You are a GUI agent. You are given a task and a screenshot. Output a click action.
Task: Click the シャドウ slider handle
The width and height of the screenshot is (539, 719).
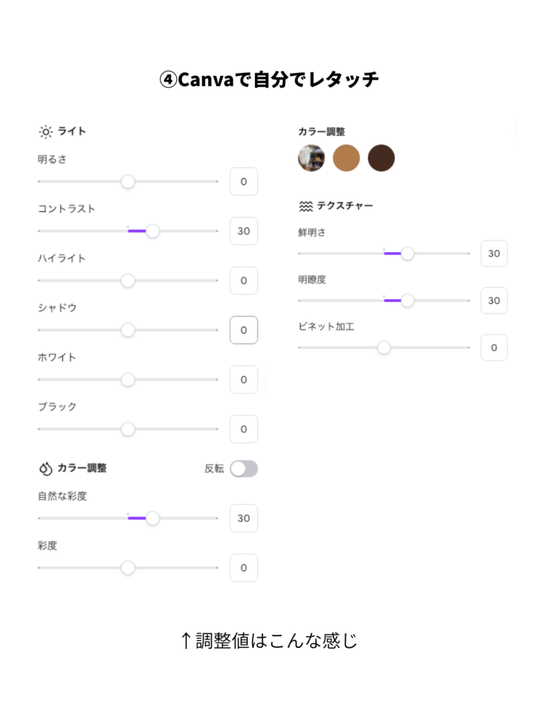coord(128,330)
